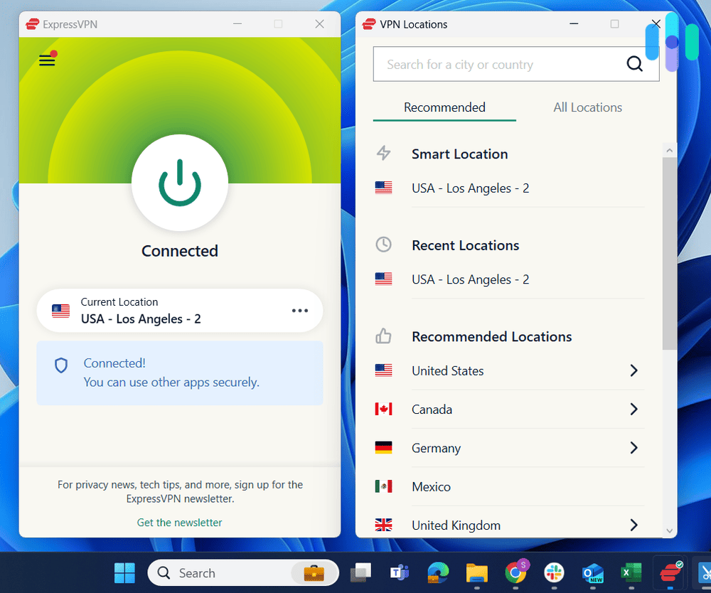Open the search magnifier in VPN Locations
711x593 pixels.
634,63
